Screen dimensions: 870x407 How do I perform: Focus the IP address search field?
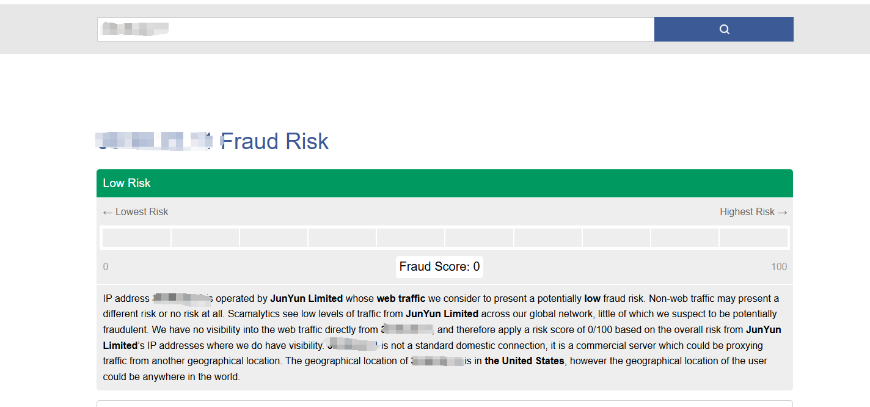point(375,29)
